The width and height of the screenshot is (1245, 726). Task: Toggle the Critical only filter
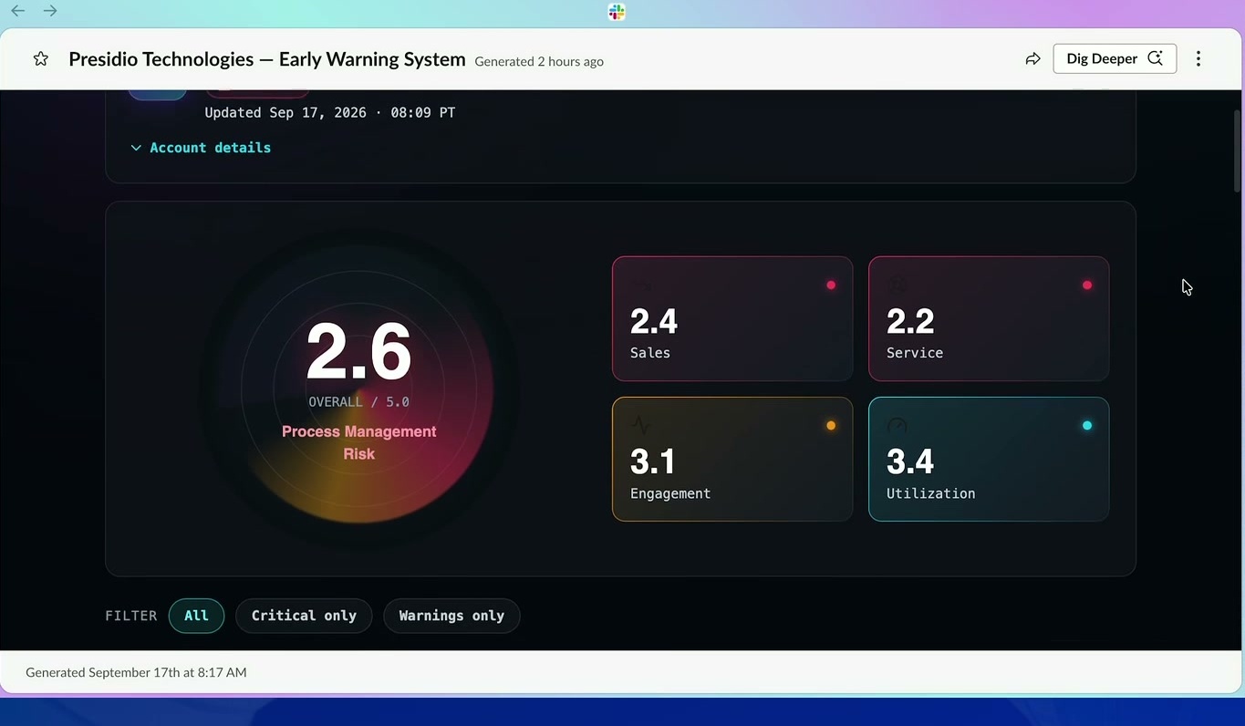click(x=304, y=616)
